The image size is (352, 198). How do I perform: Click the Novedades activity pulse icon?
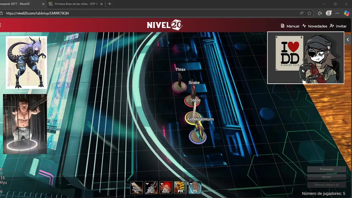click(304, 26)
